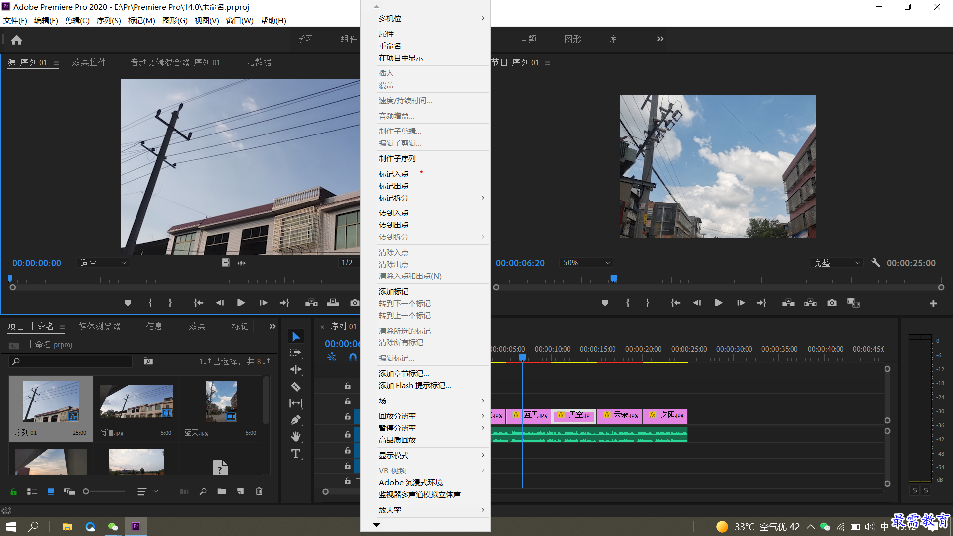Click the Clear trash icon in project panel
Viewport: 953px width, 536px height.
259,491
